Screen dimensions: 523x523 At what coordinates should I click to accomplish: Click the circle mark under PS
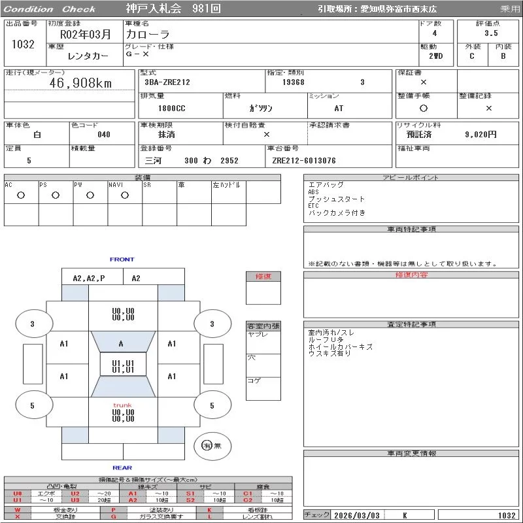click(56, 195)
